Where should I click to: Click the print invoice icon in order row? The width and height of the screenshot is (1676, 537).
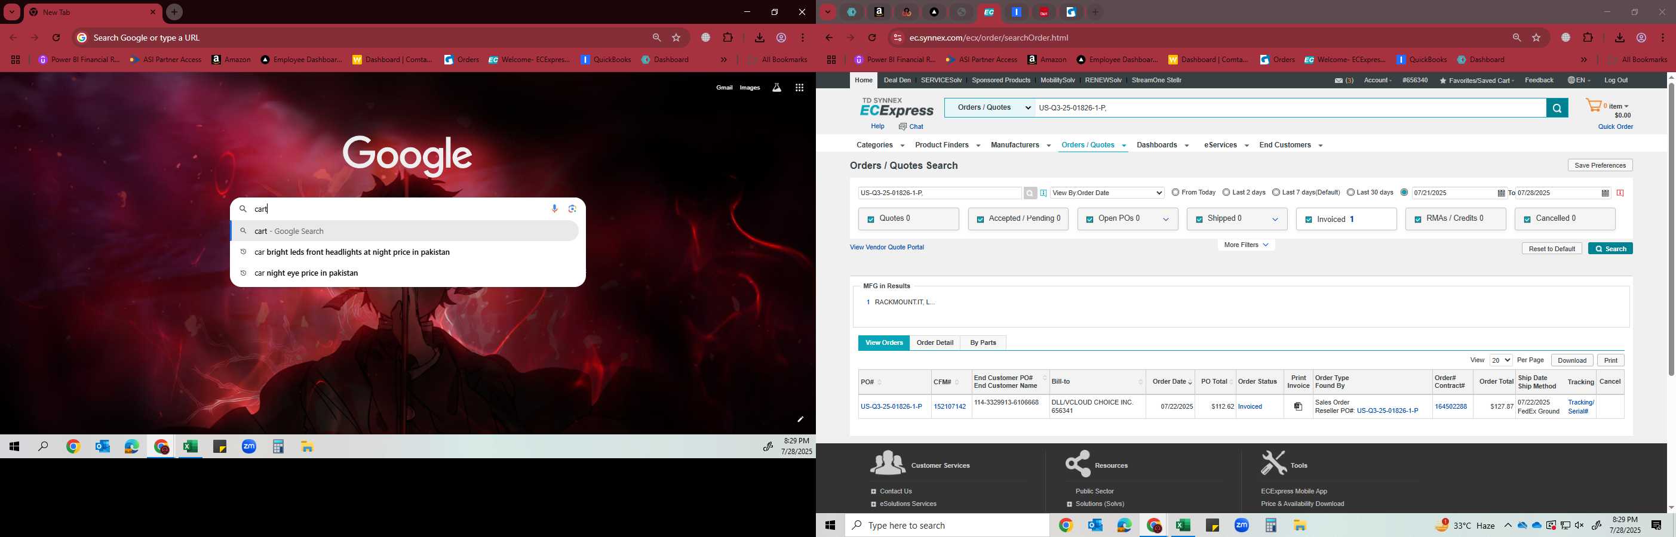click(x=1298, y=406)
